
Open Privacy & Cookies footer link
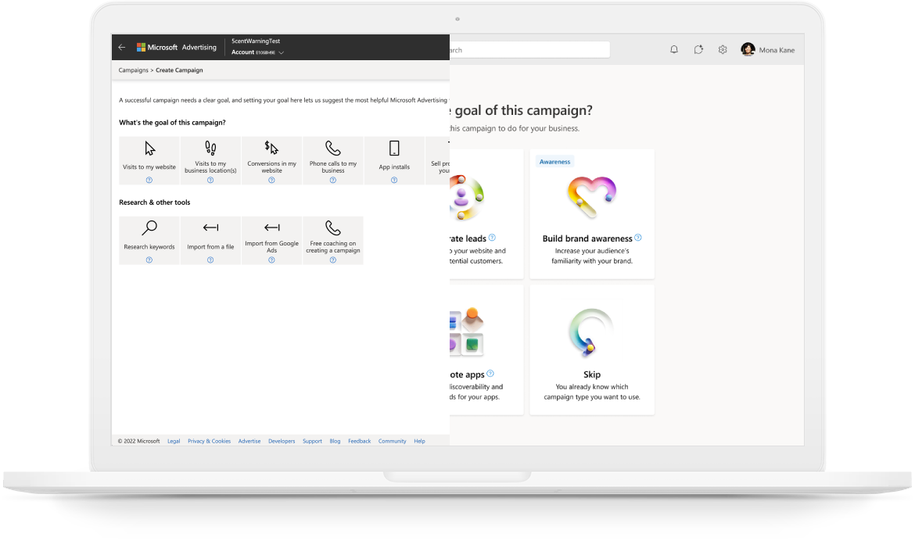(209, 441)
